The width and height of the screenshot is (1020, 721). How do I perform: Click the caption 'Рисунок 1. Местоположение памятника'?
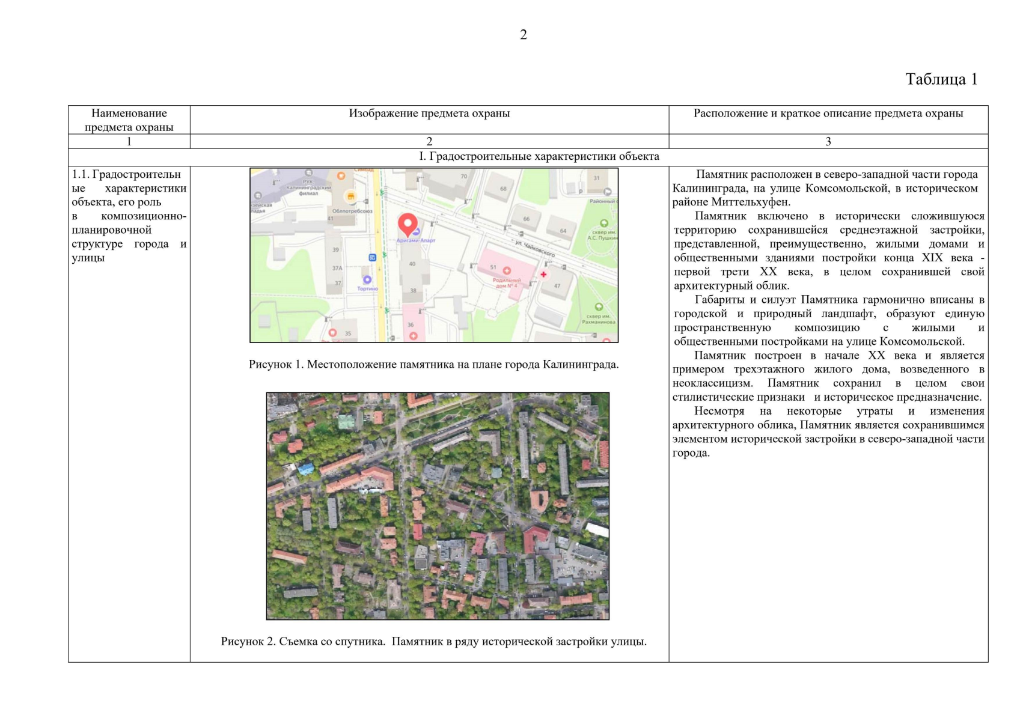pyautogui.click(x=434, y=365)
